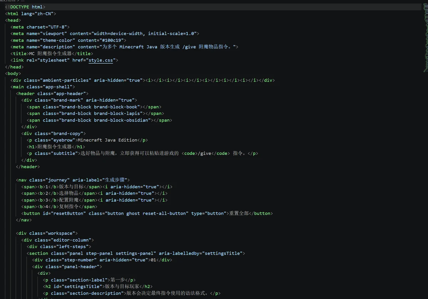Click the div class="editor-column" line

pyautogui.click(x=57, y=240)
